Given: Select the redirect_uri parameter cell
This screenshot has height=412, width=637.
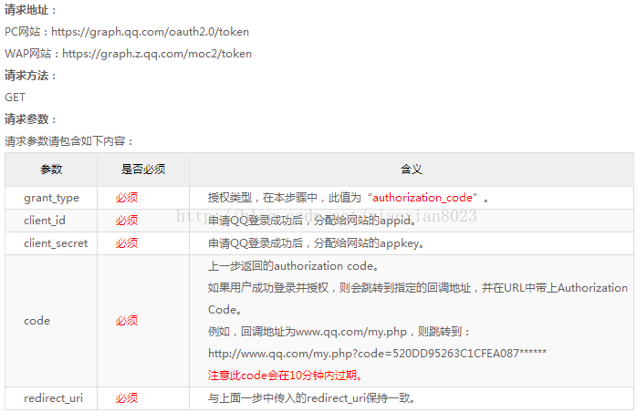Looking at the screenshot, I should [53, 398].
